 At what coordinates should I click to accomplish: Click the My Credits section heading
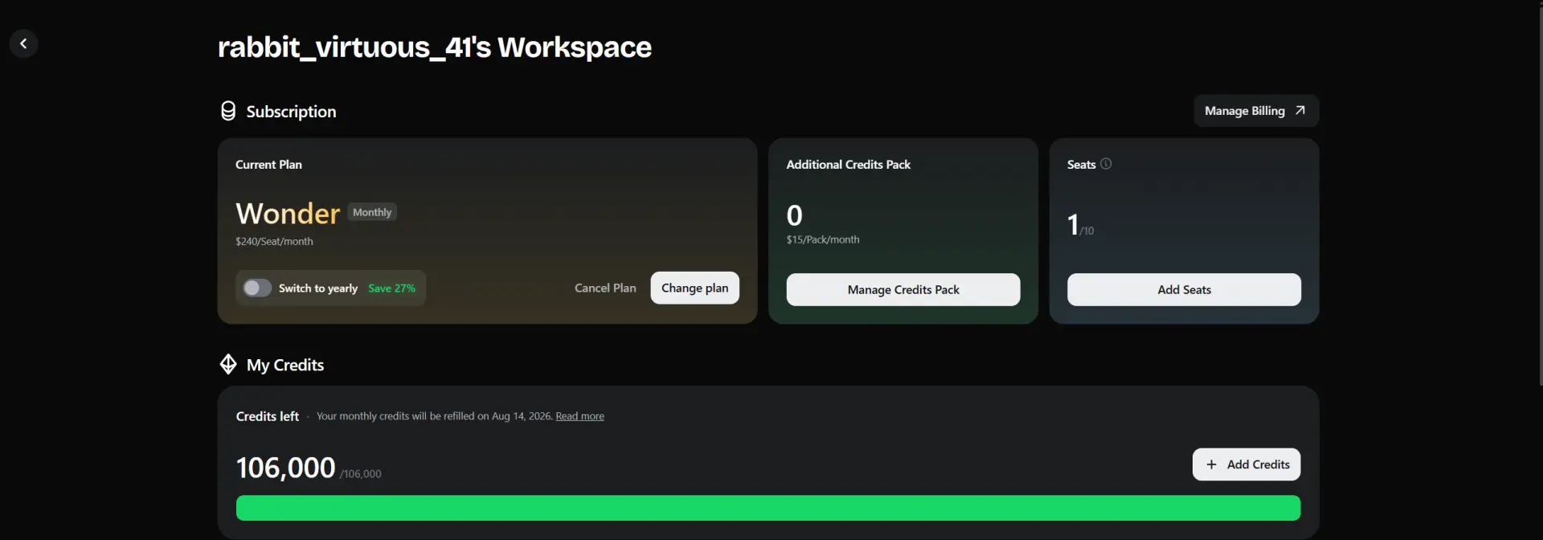285,365
